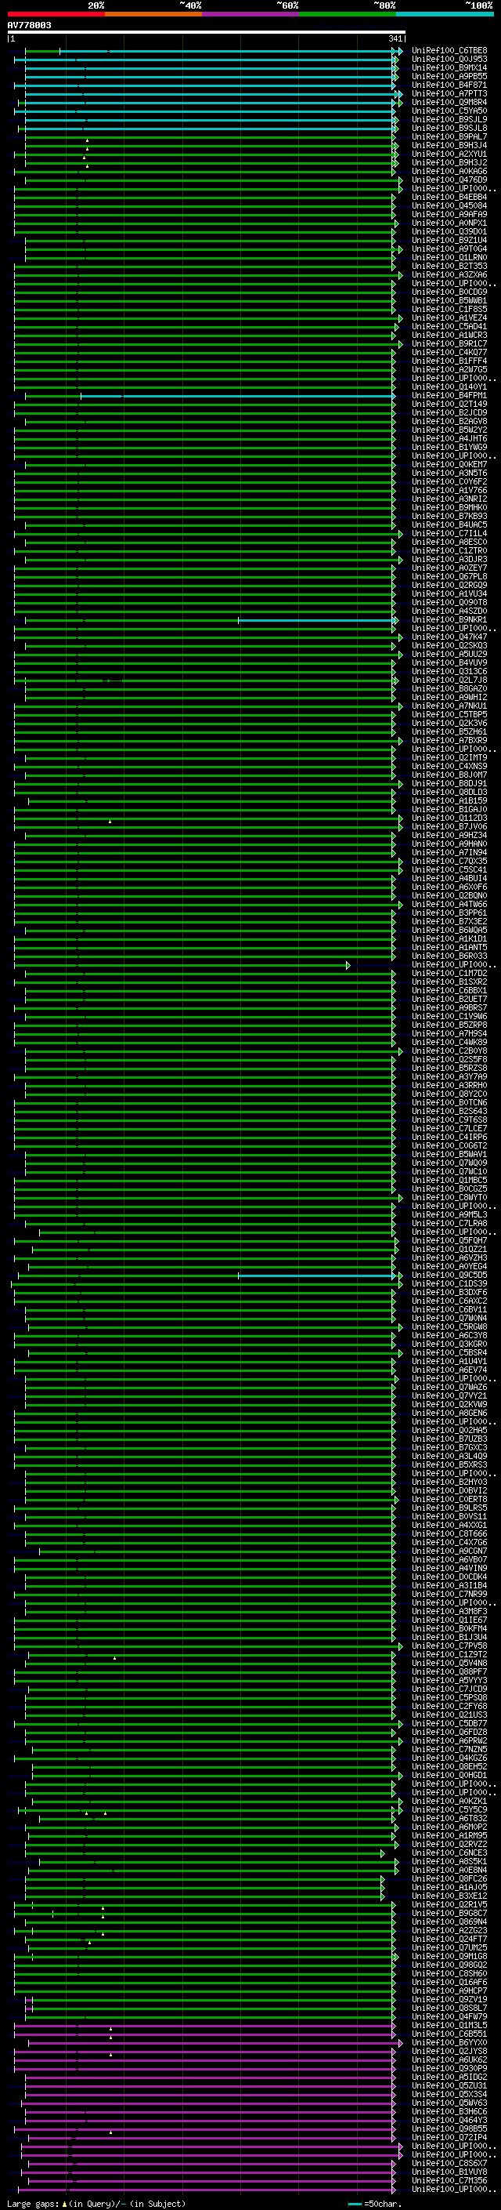501x2210 pixels.
Task: Click the ~40% orange legend segment
Action: (153, 14)
